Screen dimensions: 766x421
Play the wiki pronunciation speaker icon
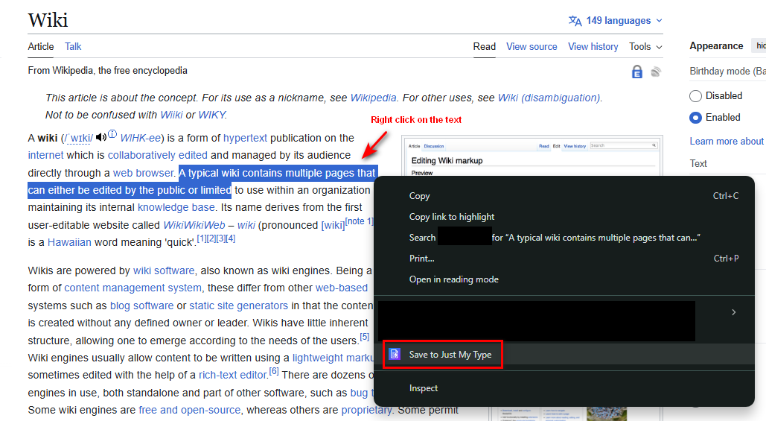(x=100, y=137)
